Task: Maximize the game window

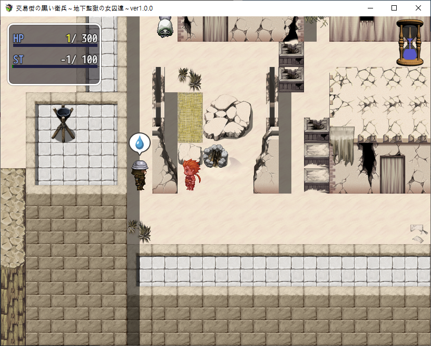Action: tap(394, 8)
